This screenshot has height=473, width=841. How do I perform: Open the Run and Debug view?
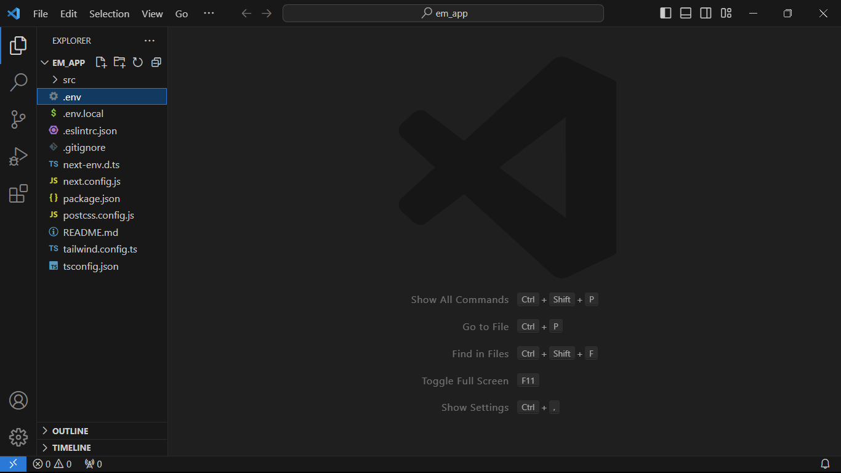click(18, 156)
